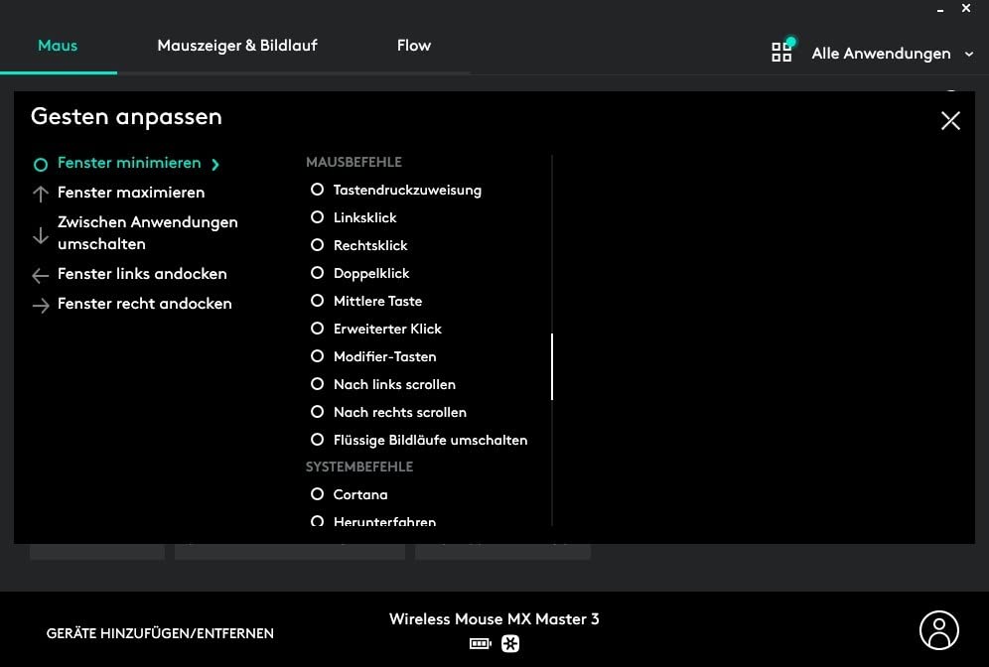The image size is (989, 667).
Task: Choose Erweiterter Klick option
Action: 318,328
